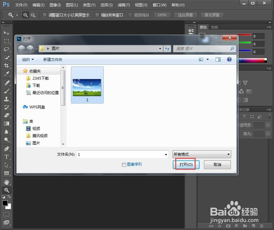Select the Dodge tool
This screenshot has height=230, width=274.
(x=7, y=140)
